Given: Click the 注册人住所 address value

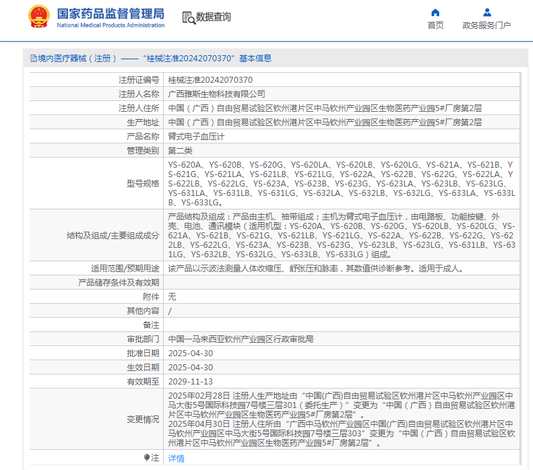Looking at the screenshot, I should 325,108.
